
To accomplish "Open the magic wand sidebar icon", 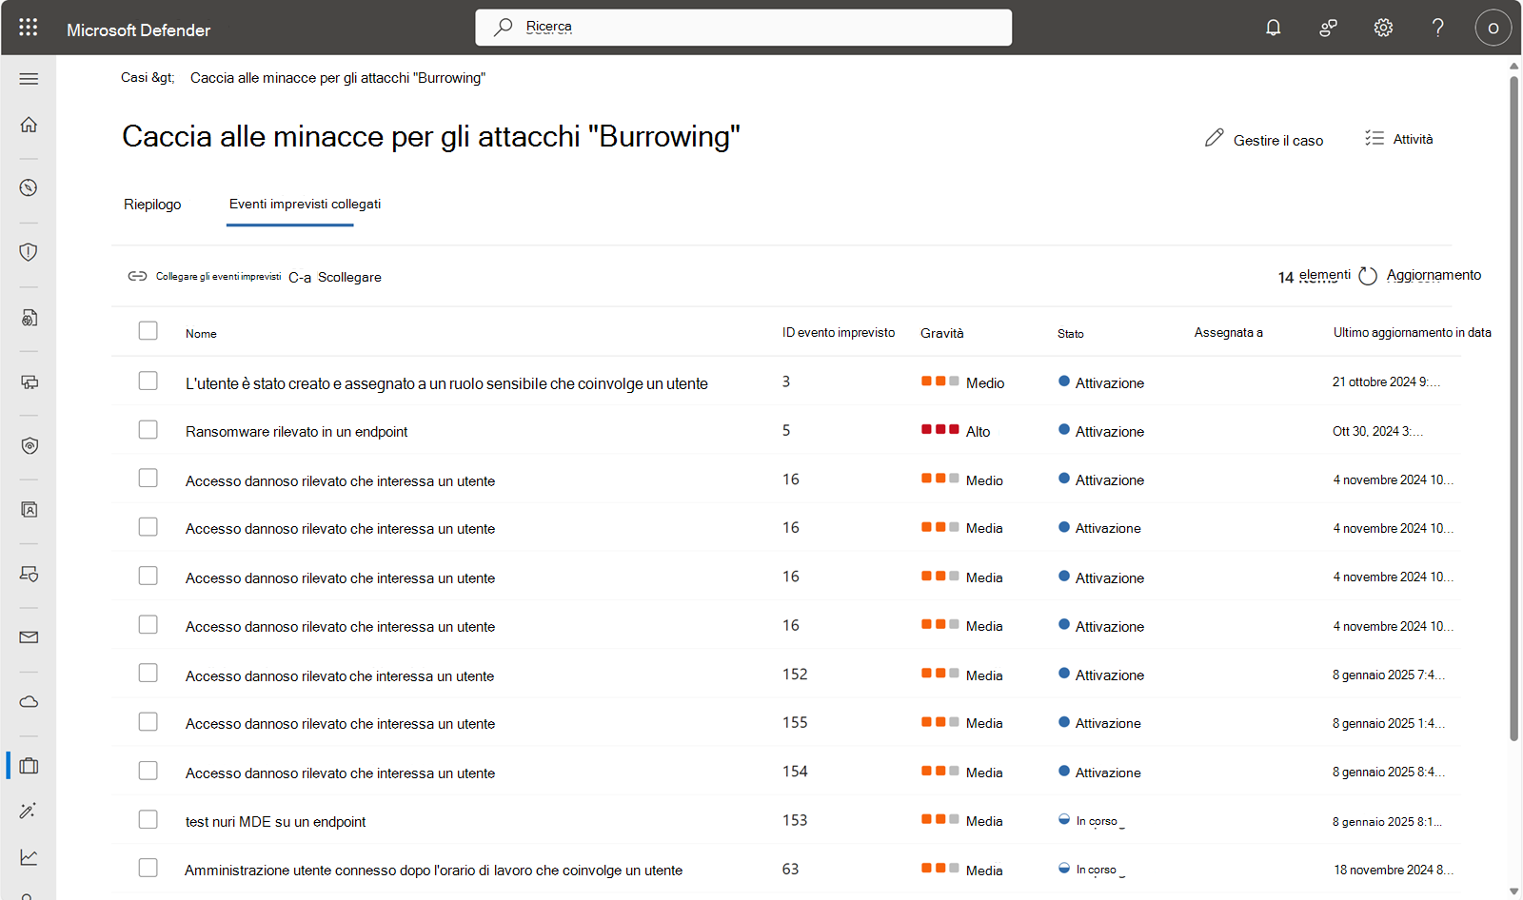I will click(29, 812).
